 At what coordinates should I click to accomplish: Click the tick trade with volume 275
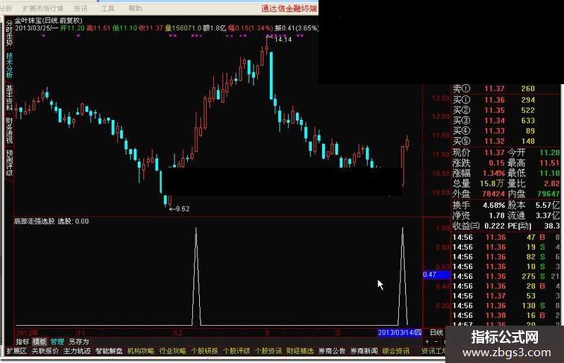pos(506,277)
